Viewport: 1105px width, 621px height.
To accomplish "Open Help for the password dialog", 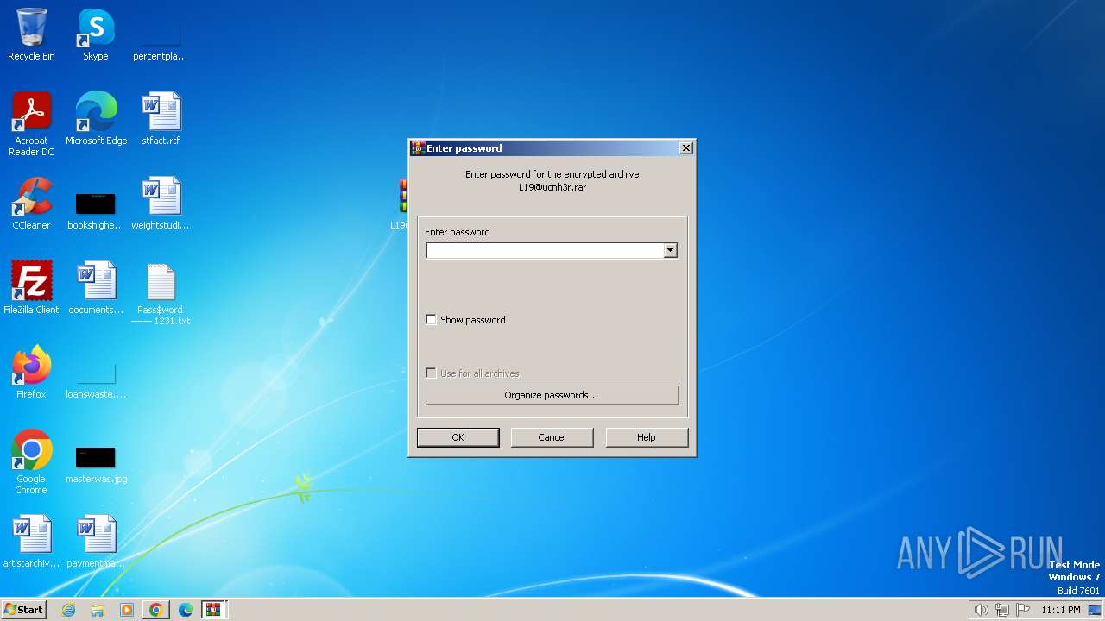I will coord(647,437).
